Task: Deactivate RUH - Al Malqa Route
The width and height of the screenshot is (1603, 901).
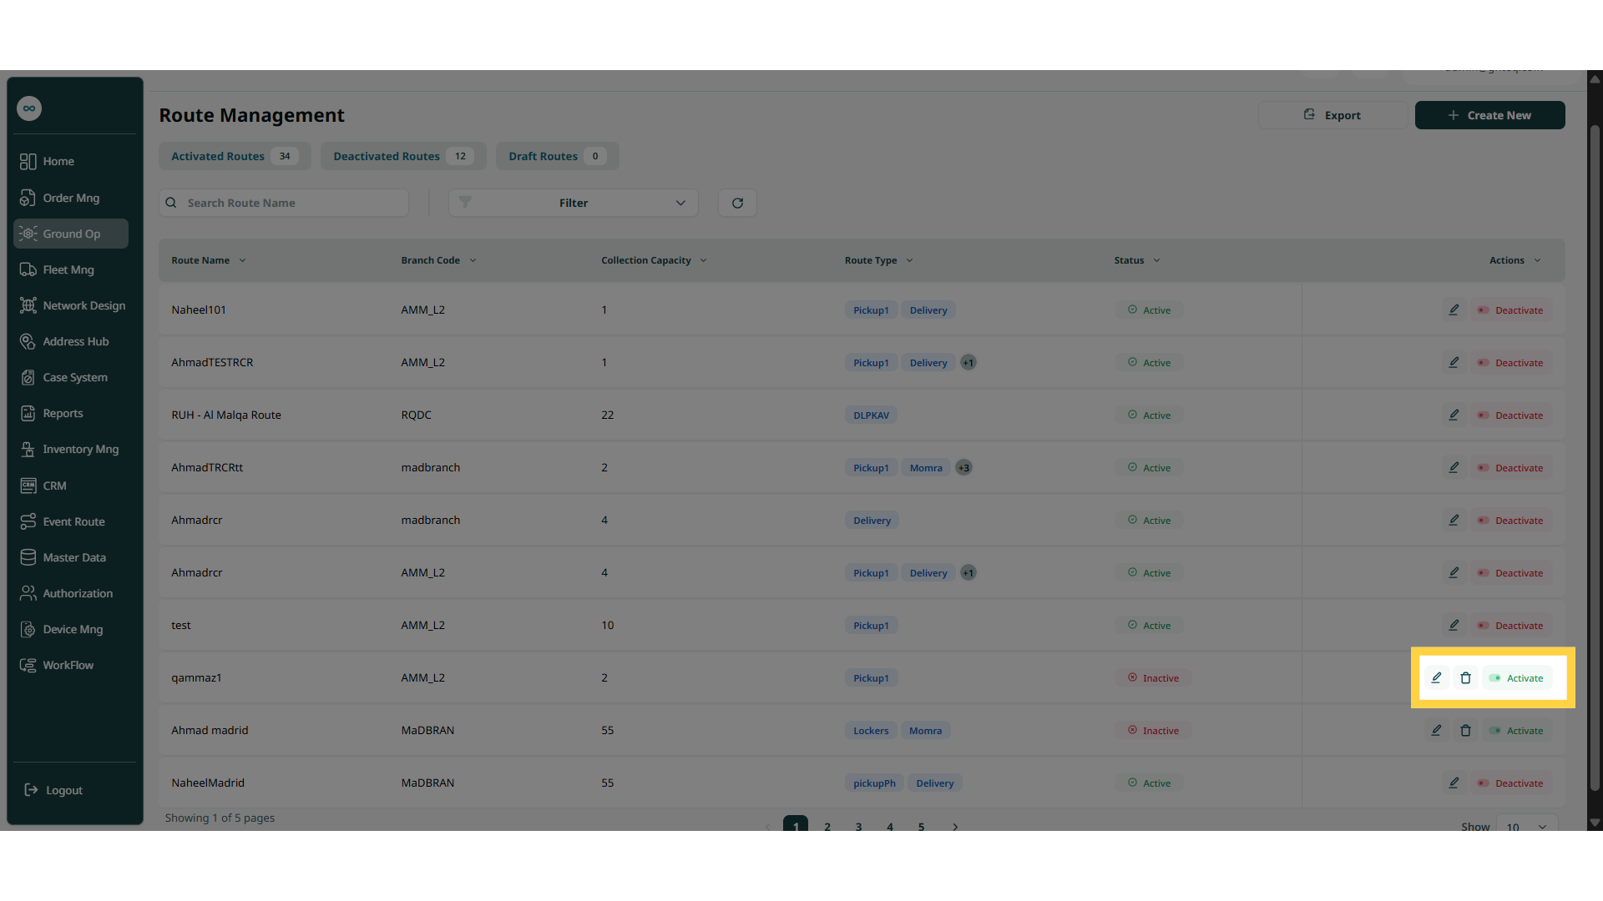Action: [x=1511, y=415]
